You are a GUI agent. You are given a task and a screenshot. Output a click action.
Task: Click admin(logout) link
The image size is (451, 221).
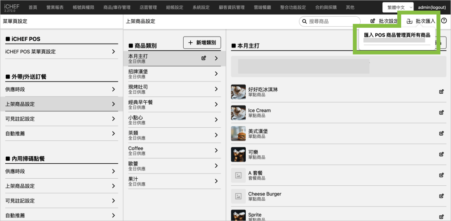pos(432,7)
